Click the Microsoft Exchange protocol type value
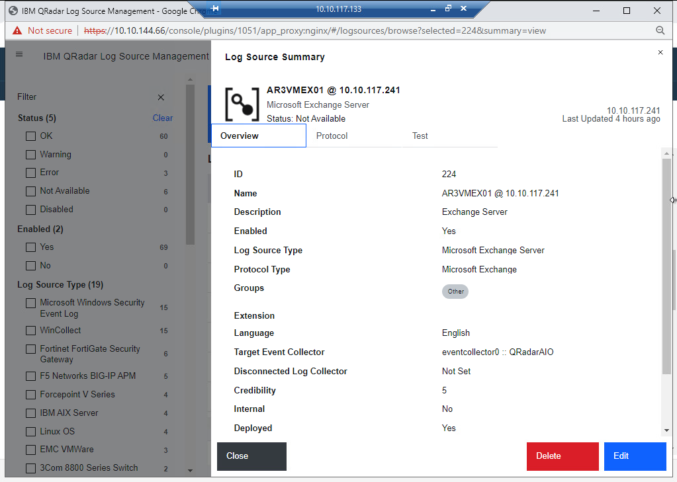Viewport: 677px width, 482px height. pos(479,269)
